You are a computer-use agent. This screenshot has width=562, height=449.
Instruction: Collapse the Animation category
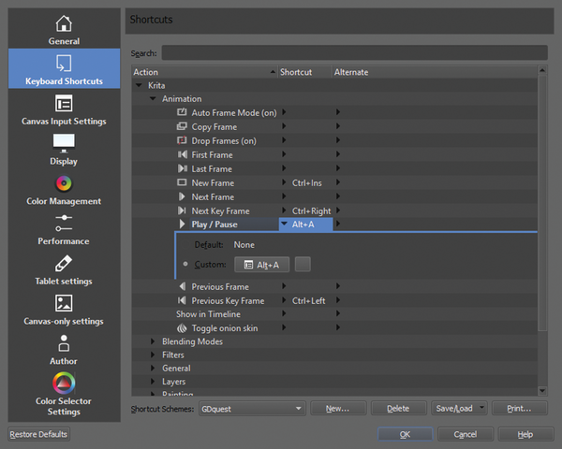[153, 98]
